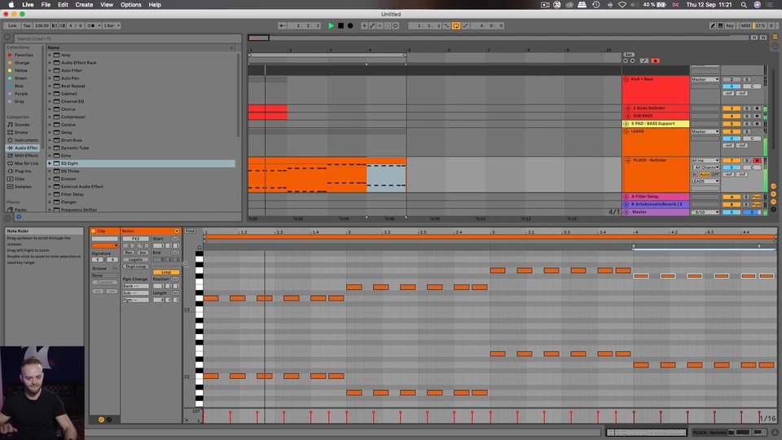Expand the Chorus device folder
The image size is (782, 440).
pos(50,109)
